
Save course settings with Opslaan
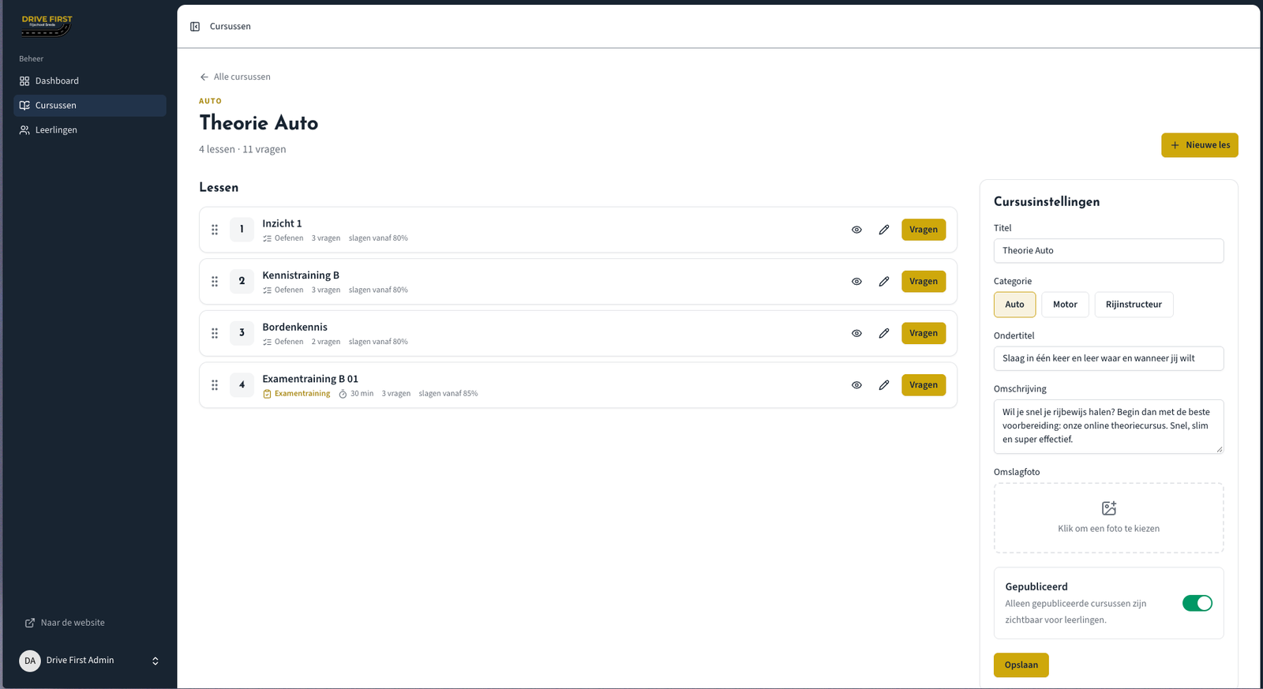(1021, 665)
